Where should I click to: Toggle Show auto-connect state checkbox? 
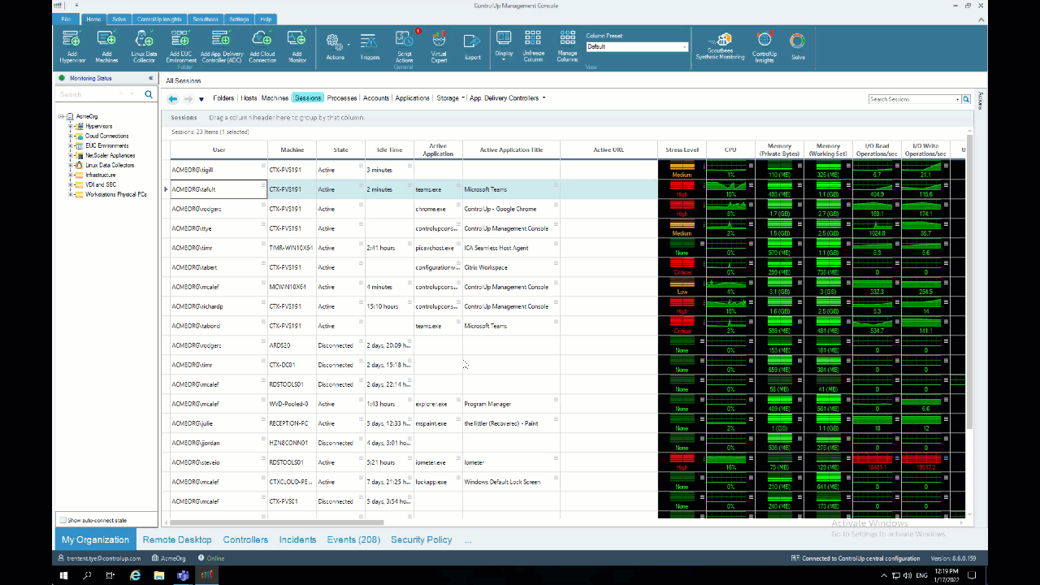tap(63, 520)
